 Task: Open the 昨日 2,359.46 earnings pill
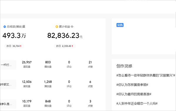65,46
